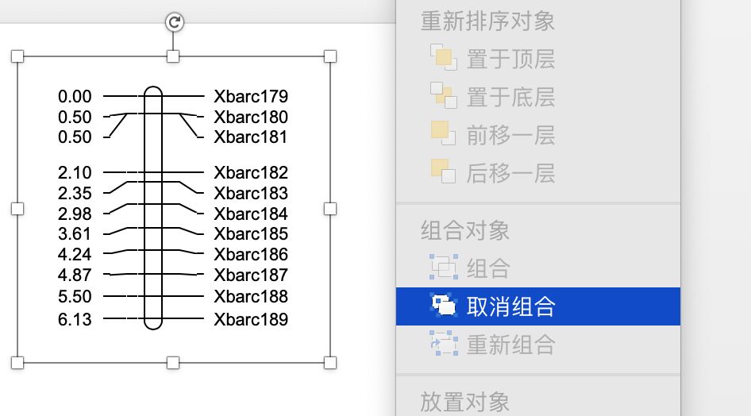Click the Bring to Front layered squares icon
This screenshot has width=751, height=416.
pyautogui.click(x=444, y=57)
